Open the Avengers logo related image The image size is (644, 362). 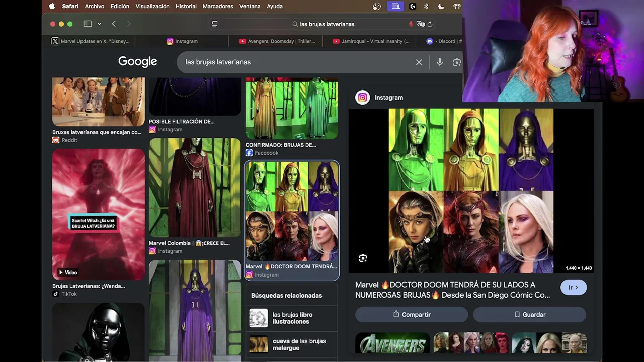coord(392,343)
